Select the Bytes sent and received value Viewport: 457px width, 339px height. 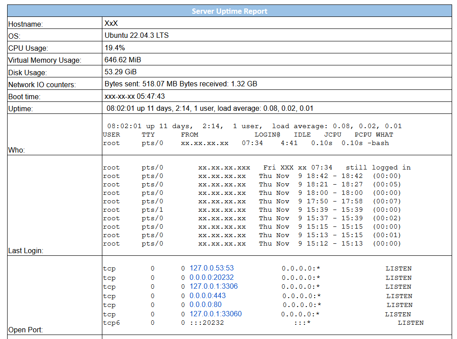click(181, 84)
